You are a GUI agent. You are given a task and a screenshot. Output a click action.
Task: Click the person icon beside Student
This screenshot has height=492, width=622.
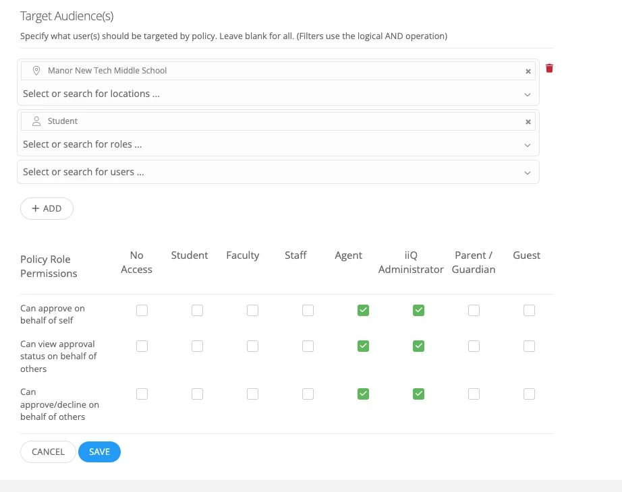[x=36, y=121]
